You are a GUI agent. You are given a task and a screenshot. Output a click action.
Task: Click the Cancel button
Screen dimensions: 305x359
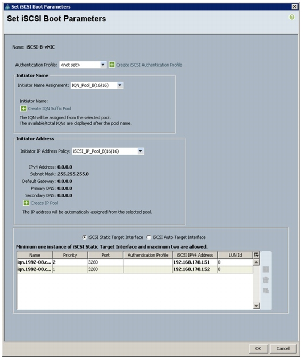tap(283, 348)
